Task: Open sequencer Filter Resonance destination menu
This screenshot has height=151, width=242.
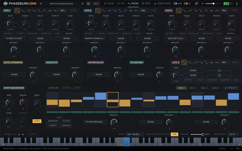Action: 95,122
